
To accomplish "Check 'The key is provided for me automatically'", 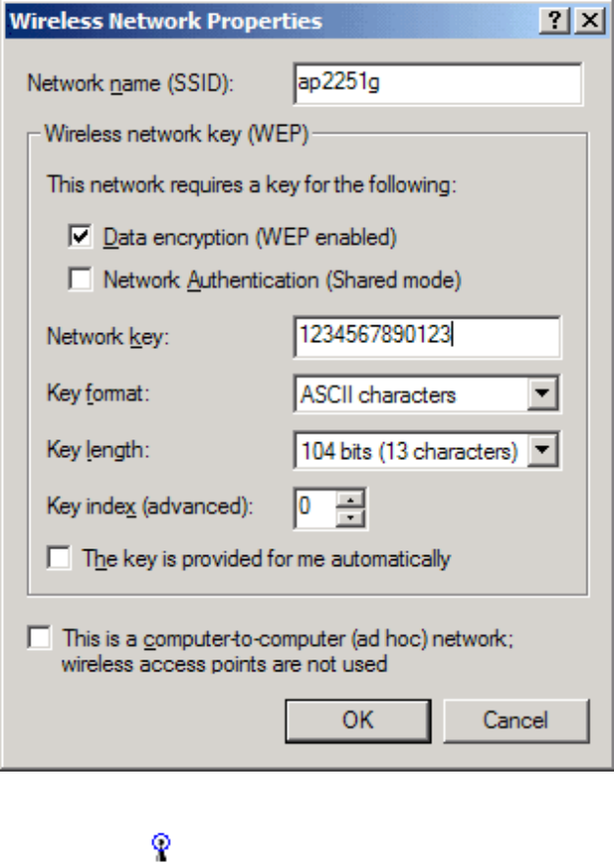I will click(61, 558).
